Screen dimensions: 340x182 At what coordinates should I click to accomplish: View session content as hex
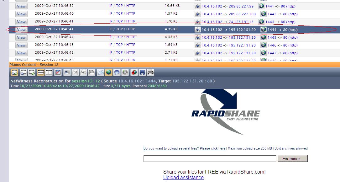click(x=83, y=72)
